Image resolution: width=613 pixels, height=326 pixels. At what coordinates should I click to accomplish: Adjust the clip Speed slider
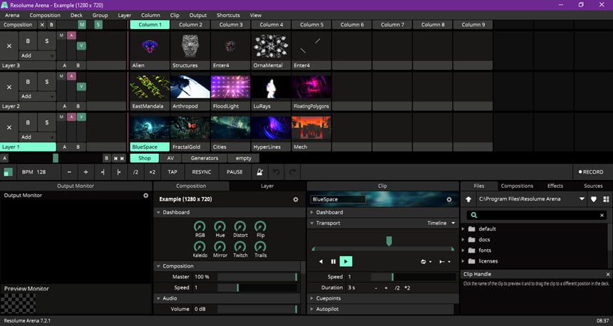coord(413,277)
